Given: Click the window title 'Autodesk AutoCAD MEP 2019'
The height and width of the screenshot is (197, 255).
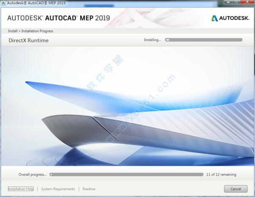Looking at the screenshot, I should point(36,3).
